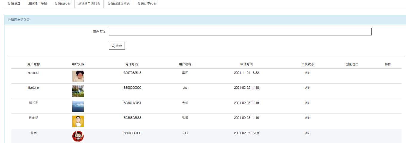Select the 分销商申请列表 tab
Screen dimensions: 406x143
coord(89,4)
